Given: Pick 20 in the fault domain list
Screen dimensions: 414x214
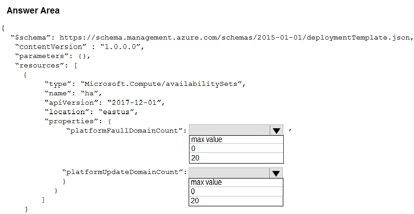Looking at the screenshot, I should (236, 158).
